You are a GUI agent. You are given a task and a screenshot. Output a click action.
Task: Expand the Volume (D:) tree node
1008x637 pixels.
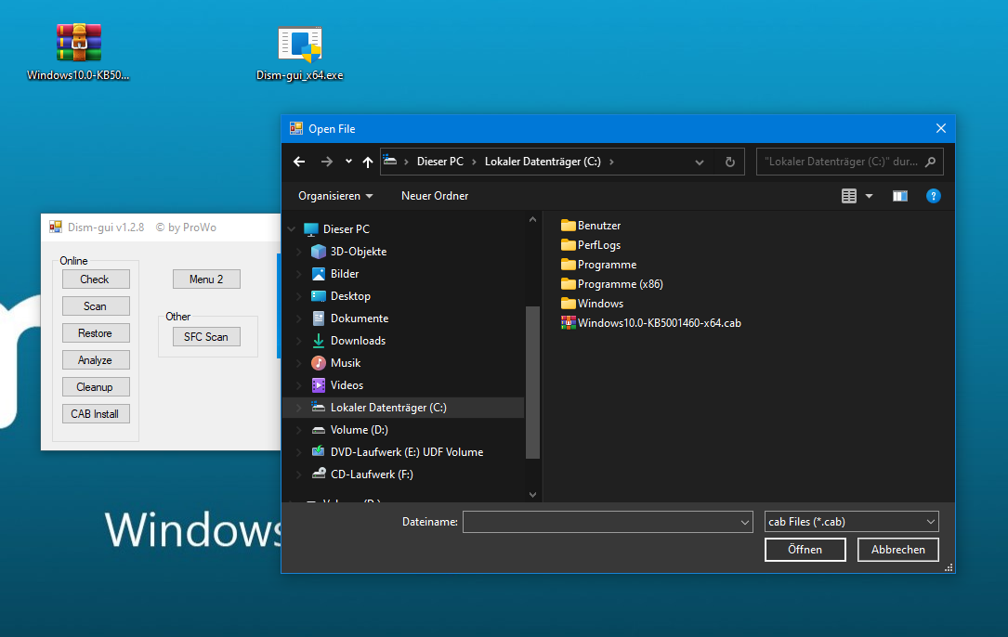tap(299, 430)
